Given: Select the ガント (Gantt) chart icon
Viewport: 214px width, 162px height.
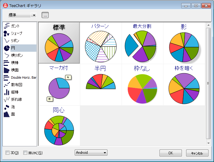Looking at the screenshot, I should click(6, 26).
